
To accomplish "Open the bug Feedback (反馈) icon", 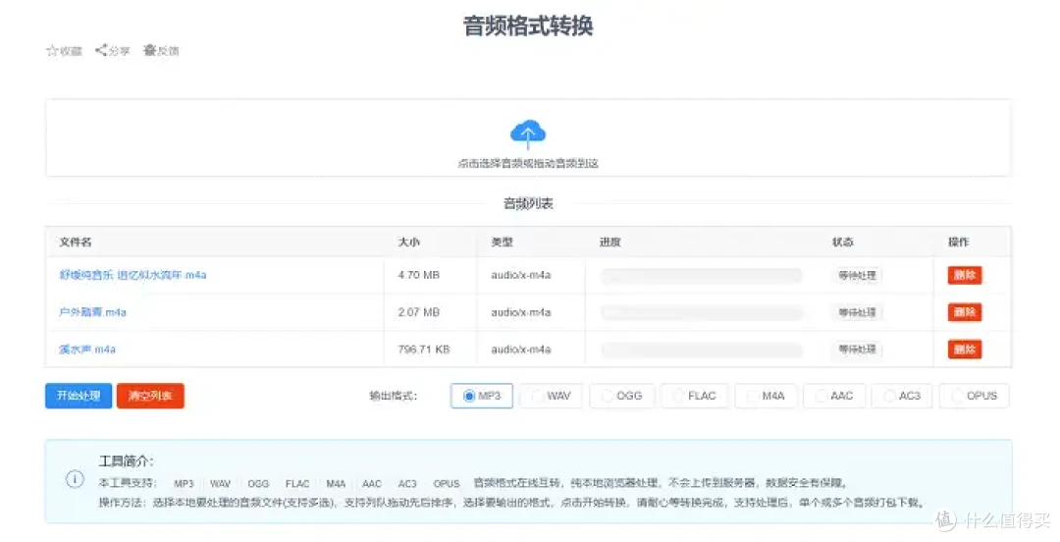I will [149, 50].
